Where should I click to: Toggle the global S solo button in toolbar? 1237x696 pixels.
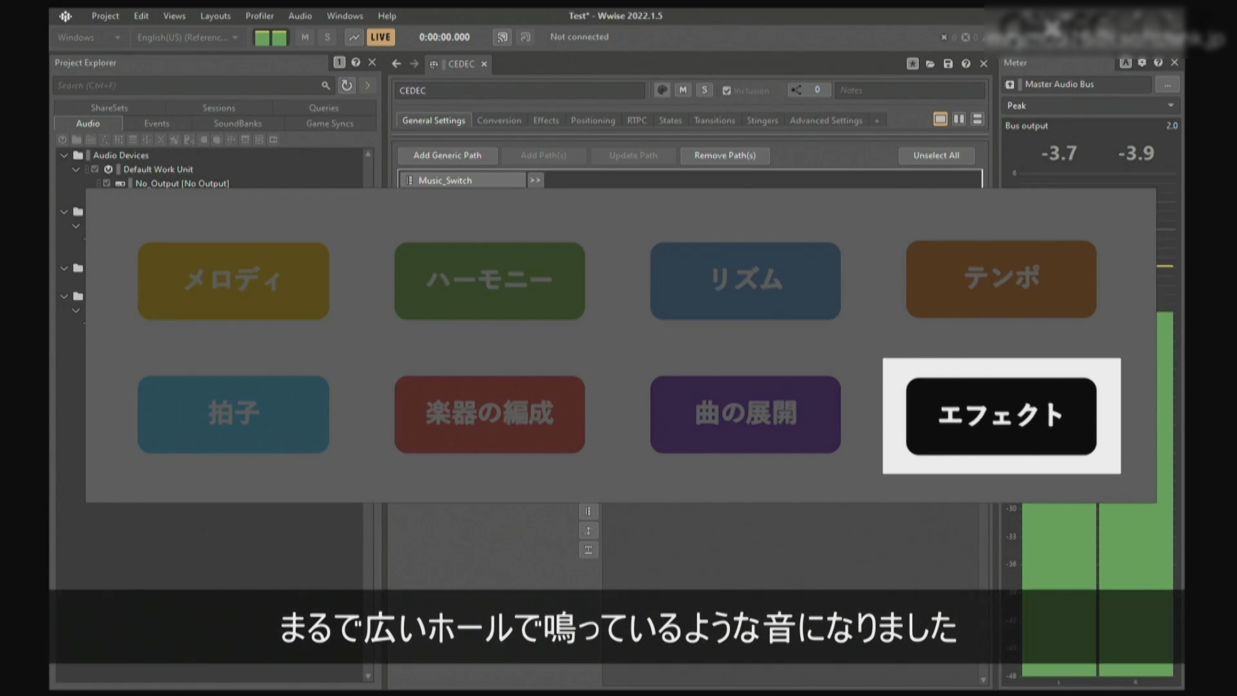pyautogui.click(x=327, y=38)
